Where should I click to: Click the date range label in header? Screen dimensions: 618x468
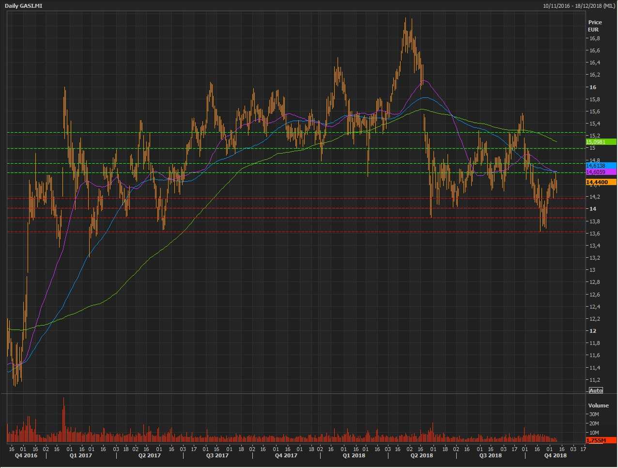click(x=579, y=5)
